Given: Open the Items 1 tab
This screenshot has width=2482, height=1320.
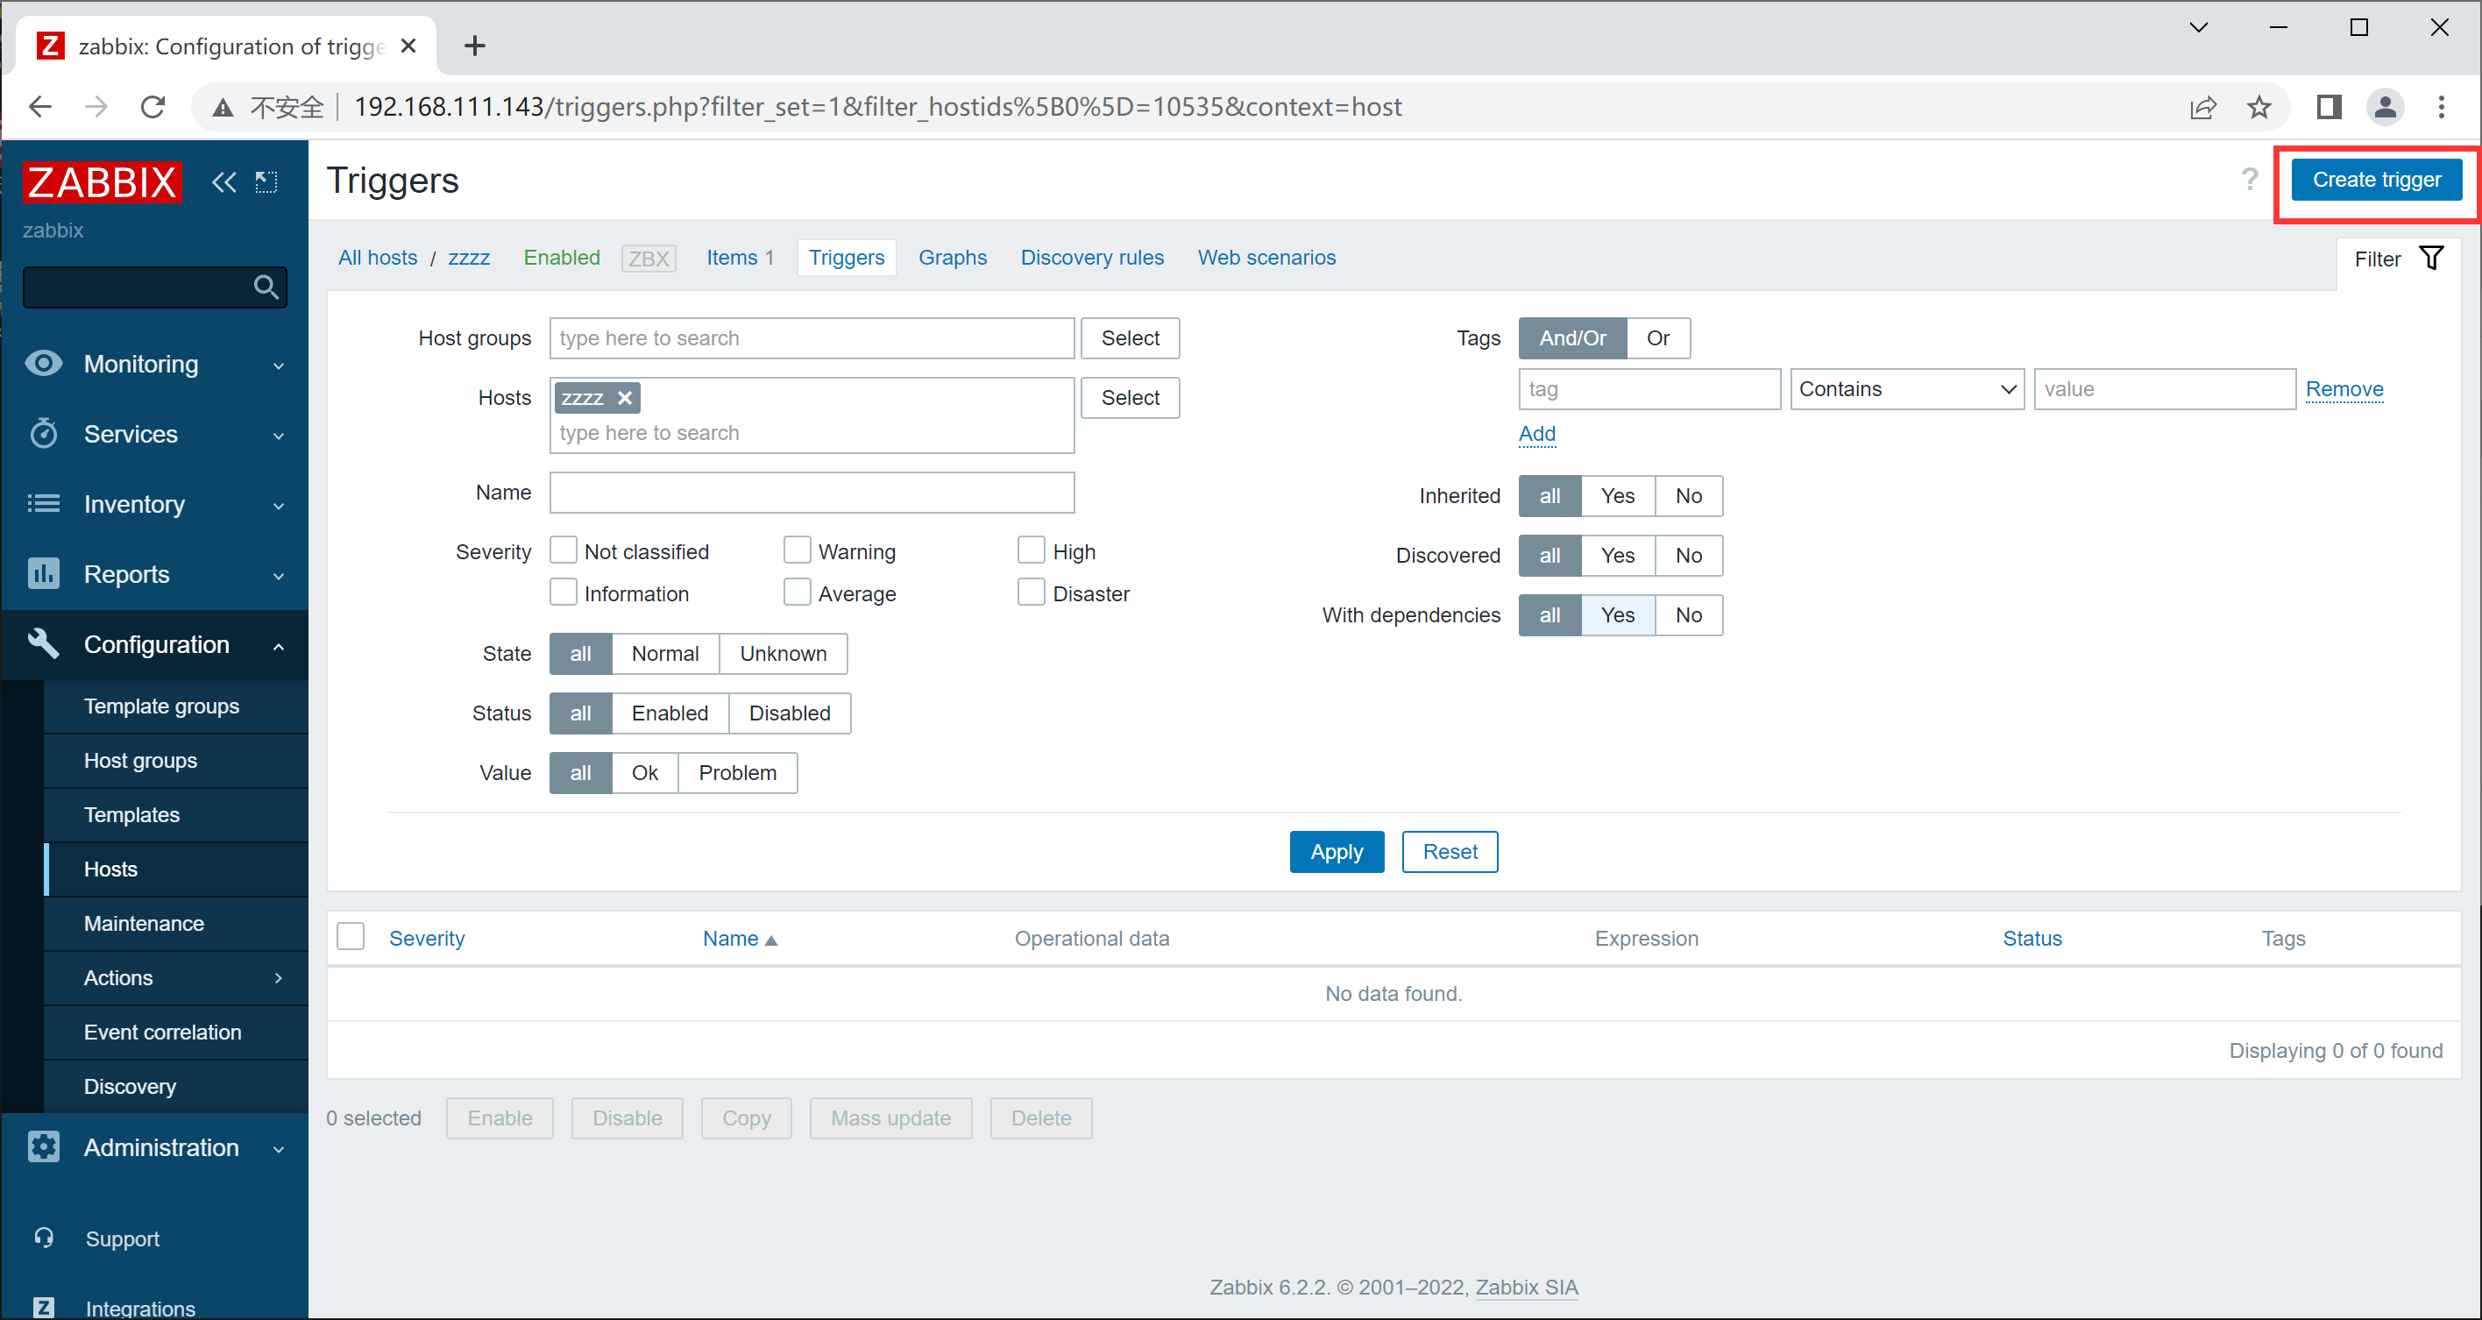Looking at the screenshot, I should tap(740, 258).
